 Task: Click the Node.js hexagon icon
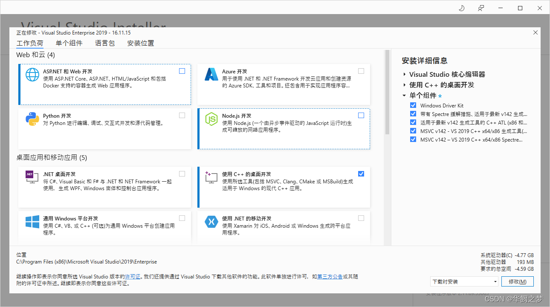pyautogui.click(x=211, y=119)
